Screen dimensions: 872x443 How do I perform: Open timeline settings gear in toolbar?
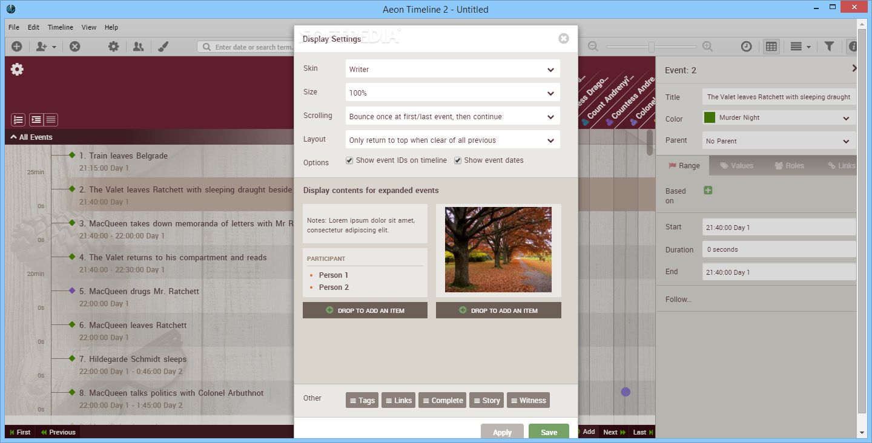point(113,47)
